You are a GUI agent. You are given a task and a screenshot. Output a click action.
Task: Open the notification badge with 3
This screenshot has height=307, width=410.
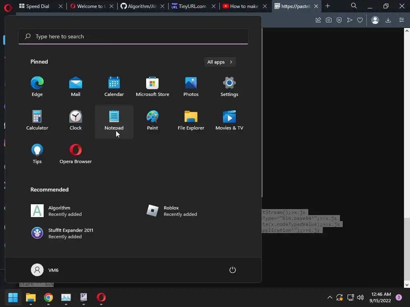tap(399, 297)
